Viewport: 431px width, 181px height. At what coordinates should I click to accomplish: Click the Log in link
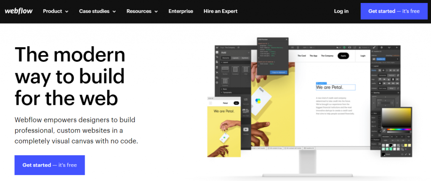tap(341, 11)
